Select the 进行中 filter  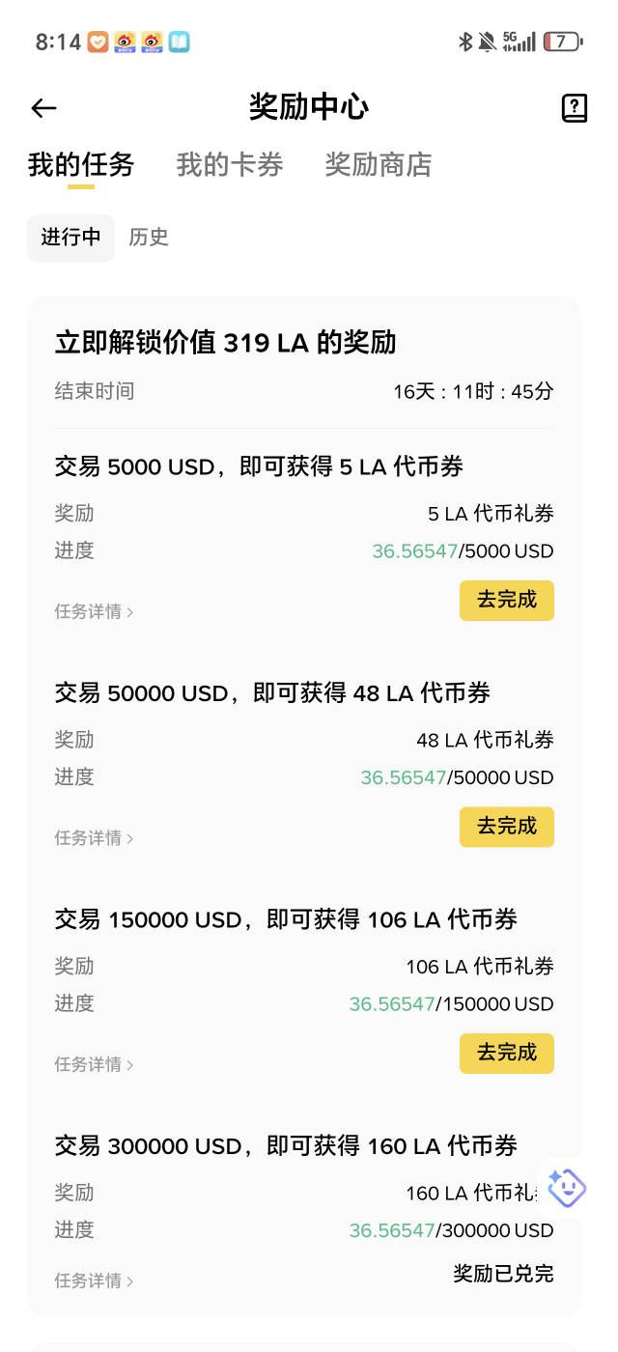tap(70, 238)
